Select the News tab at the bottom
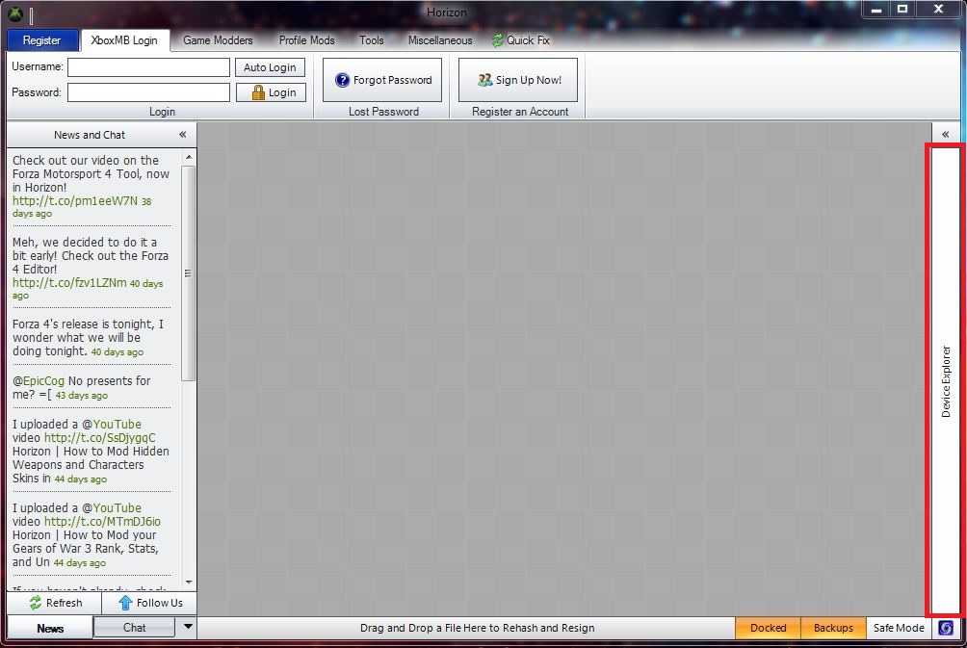This screenshot has height=648, width=967. point(50,629)
